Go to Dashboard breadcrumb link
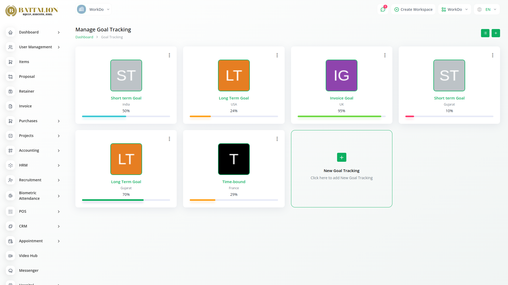 coord(84,37)
